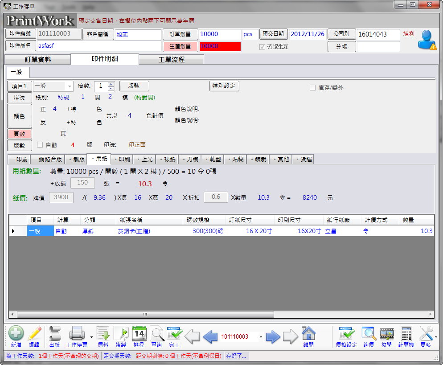The height and width of the screenshot is (365, 443).
Task: Click the 工作傳票 printer icon
Action: (77, 333)
